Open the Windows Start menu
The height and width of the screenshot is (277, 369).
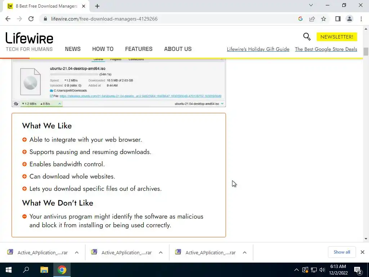tap(9, 270)
